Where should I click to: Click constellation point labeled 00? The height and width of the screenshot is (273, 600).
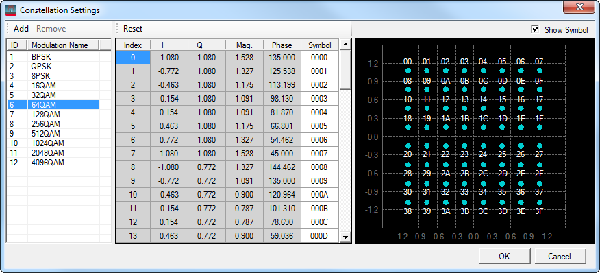tap(408, 71)
